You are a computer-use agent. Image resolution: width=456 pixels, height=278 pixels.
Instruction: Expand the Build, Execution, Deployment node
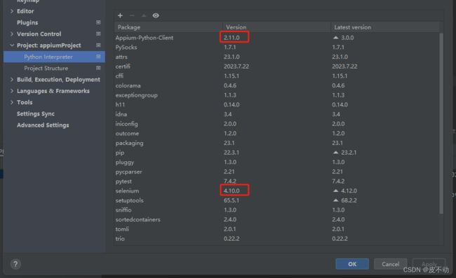(12, 80)
